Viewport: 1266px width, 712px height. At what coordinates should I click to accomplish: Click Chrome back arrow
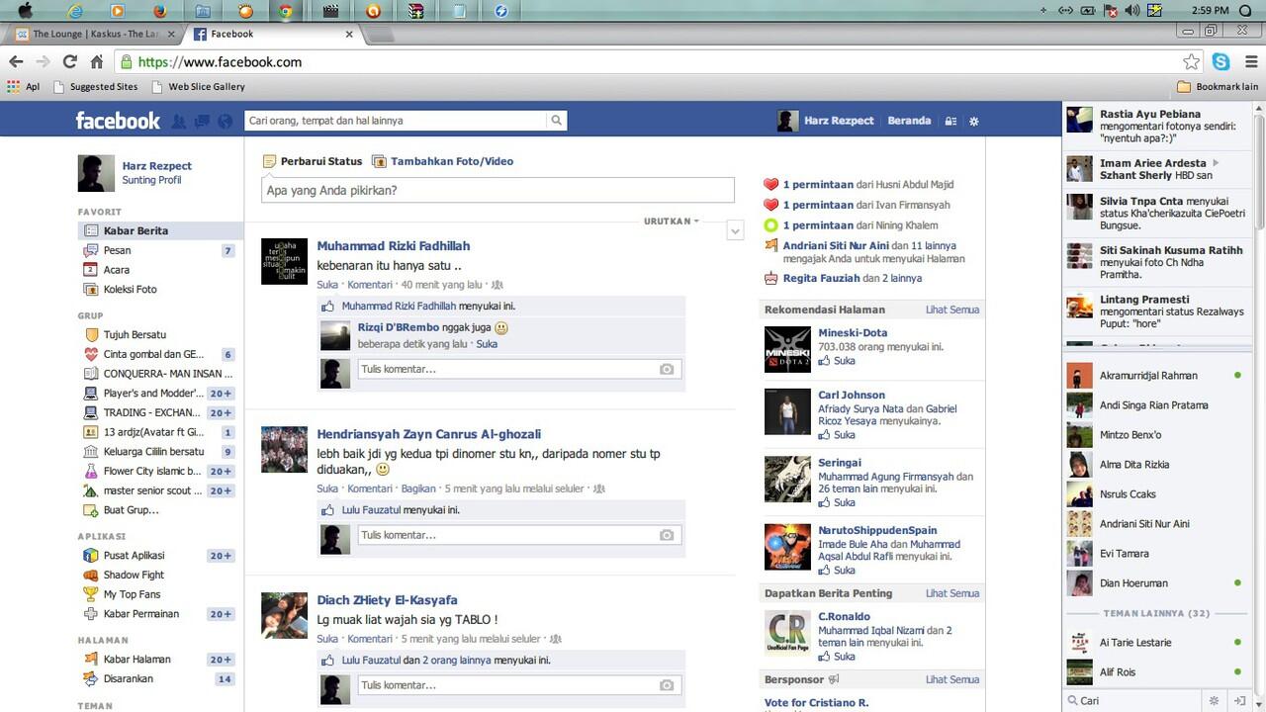pyautogui.click(x=16, y=61)
